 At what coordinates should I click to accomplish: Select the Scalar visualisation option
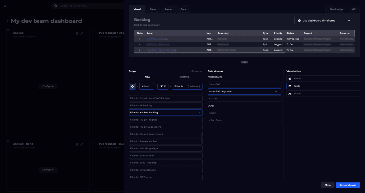[x=323, y=94]
